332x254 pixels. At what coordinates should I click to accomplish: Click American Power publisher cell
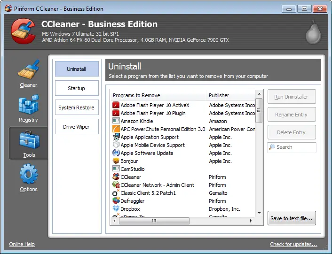pyautogui.click(x=232, y=129)
